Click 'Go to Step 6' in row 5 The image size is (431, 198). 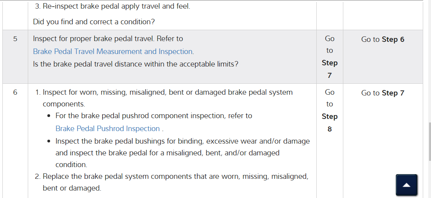382,39
